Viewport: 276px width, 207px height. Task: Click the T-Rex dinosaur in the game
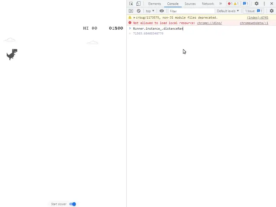12,54
